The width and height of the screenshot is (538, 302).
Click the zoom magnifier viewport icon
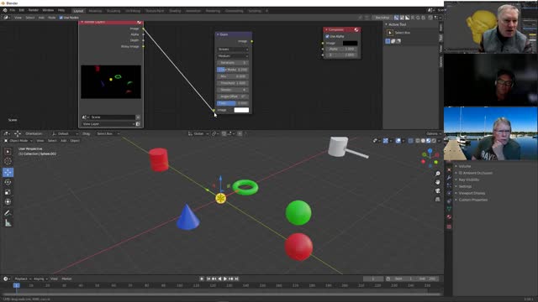438,174
